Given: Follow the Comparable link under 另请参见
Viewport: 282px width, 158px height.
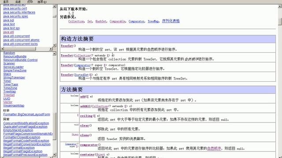Looking at the screenshot, I should pos(118,22).
